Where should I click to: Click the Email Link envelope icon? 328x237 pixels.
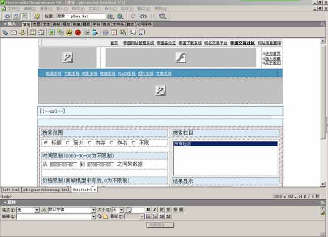click(x=14, y=32)
